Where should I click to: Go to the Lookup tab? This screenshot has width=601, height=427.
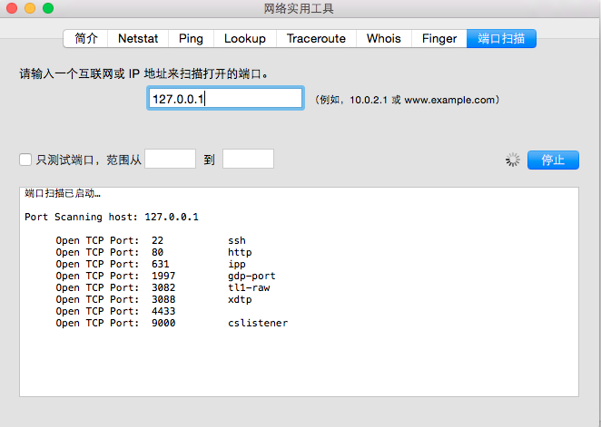[x=245, y=39]
